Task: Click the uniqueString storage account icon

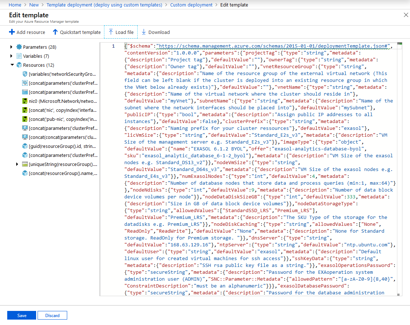Action: [25, 164]
